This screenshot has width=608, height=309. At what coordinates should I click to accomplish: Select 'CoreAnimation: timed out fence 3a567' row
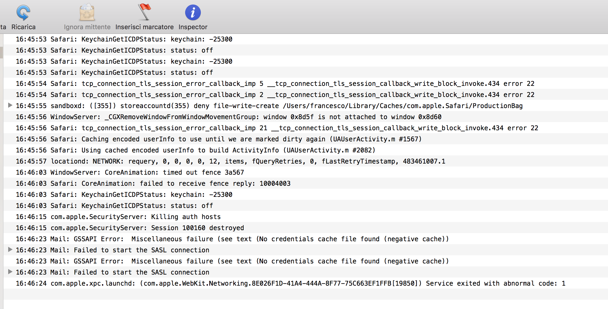pos(306,172)
